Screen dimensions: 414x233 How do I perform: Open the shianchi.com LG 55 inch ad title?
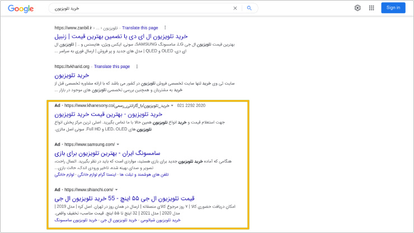(124, 198)
